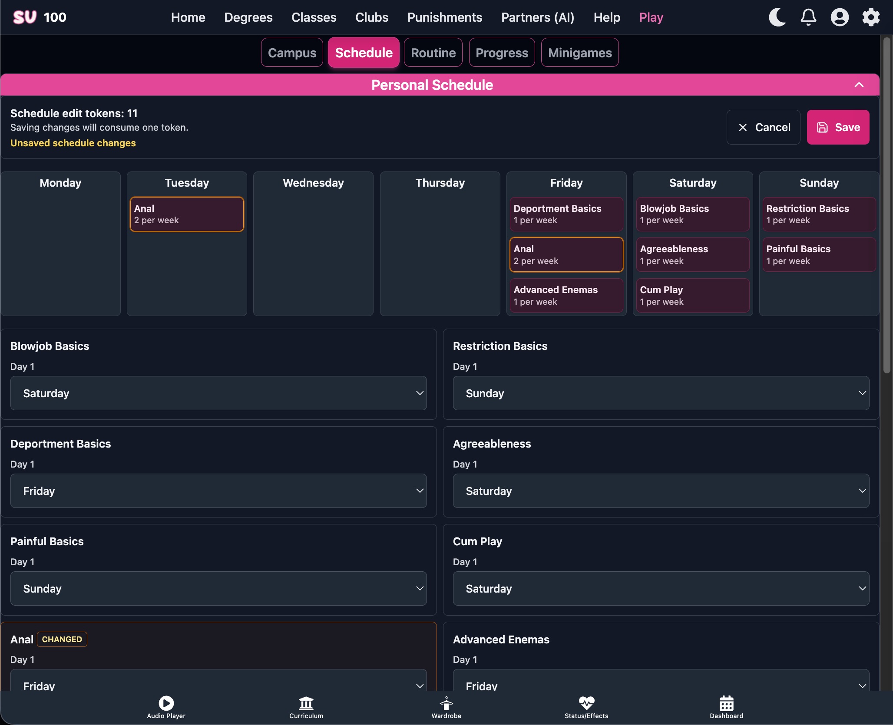Switch to the Routine tab
The width and height of the screenshot is (893, 725).
point(433,53)
